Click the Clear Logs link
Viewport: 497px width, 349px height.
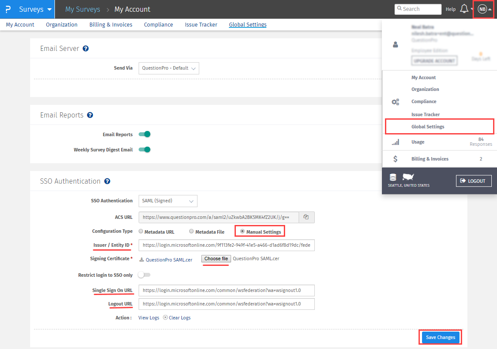click(x=180, y=318)
